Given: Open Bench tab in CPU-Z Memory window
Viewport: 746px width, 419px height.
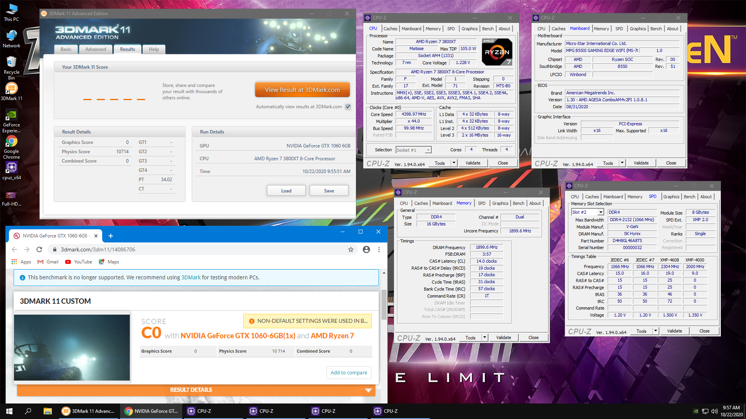Looking at the screenshot, I should coord(518,203).
